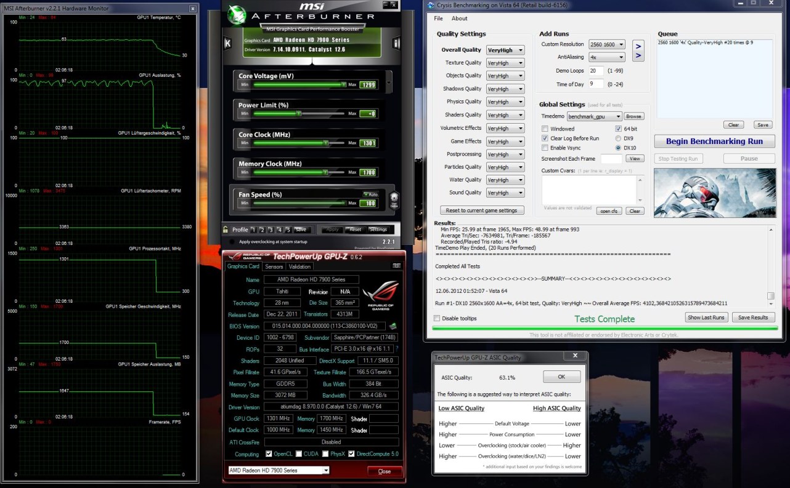Click the open cfg button

[x=609, y=211]
